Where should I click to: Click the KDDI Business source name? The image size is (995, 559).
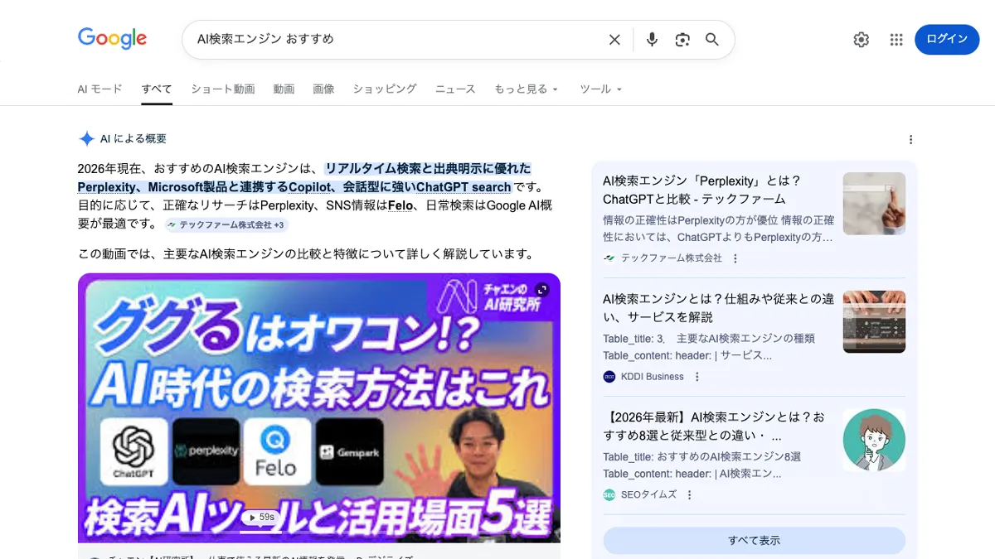point(653,377)
